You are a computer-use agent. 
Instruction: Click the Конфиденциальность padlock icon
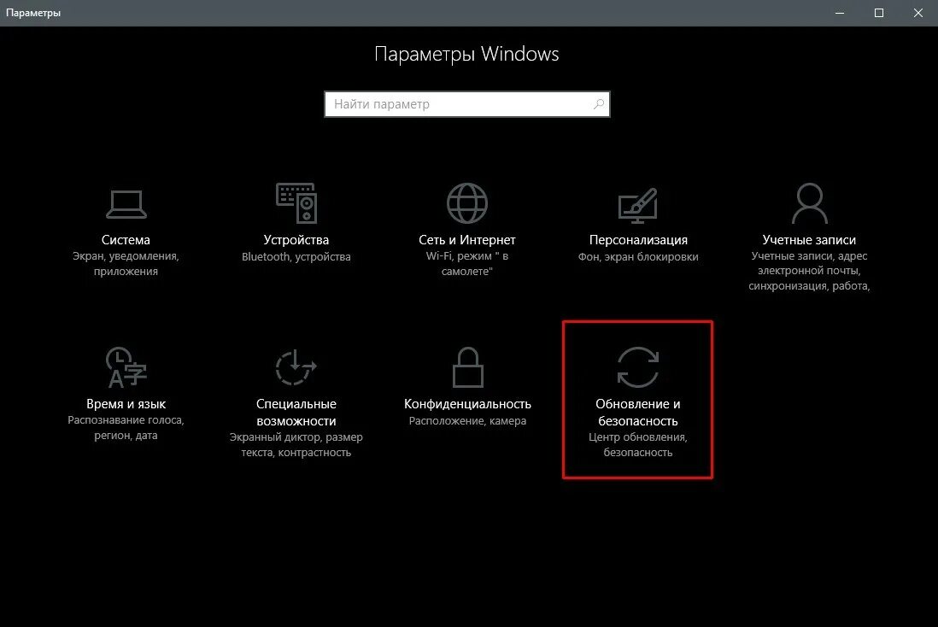pyautogui.click(x=466, y=367)
